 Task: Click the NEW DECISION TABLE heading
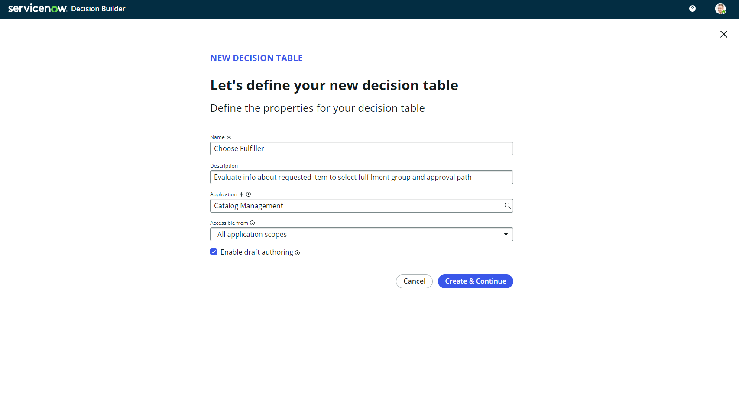256,58
